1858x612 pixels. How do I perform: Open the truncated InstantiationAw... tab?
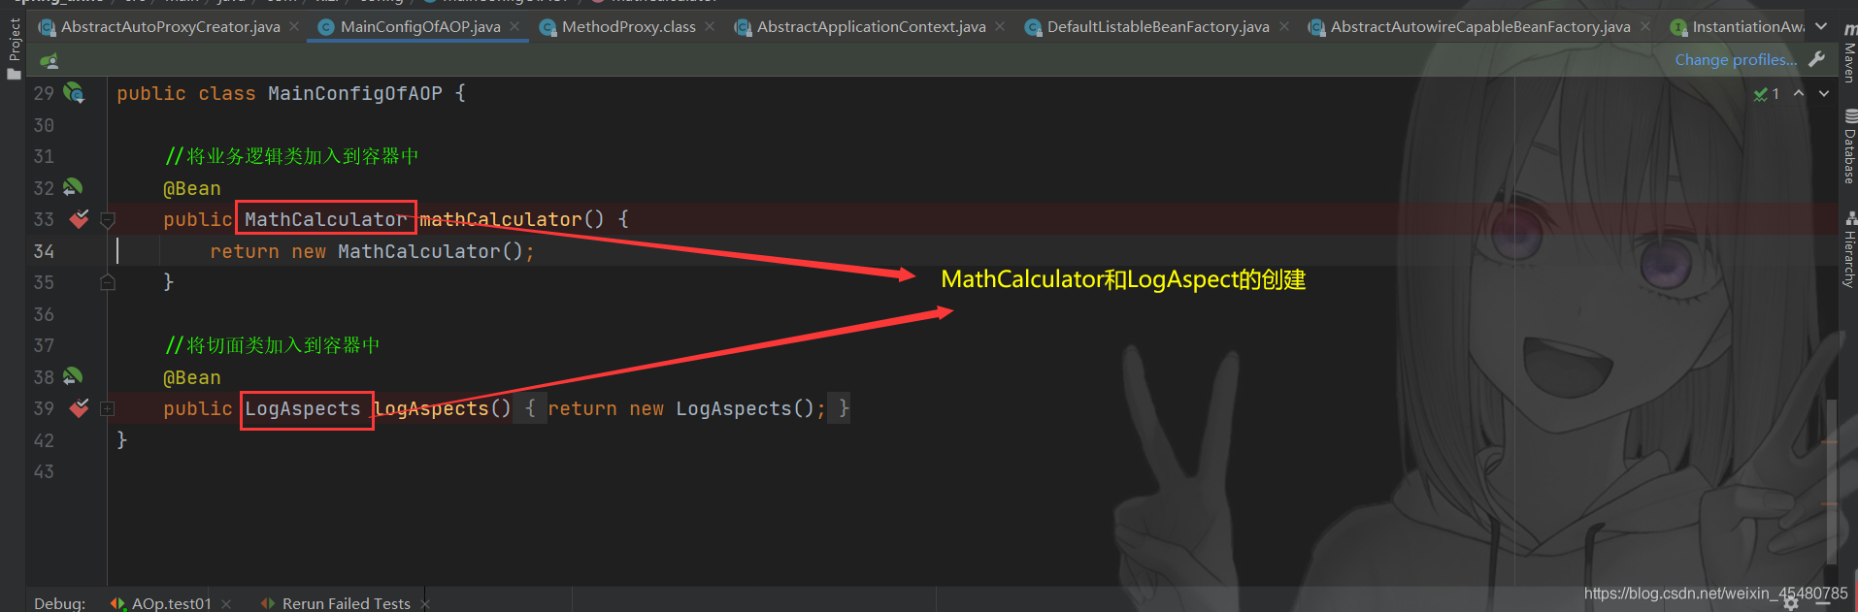point(1738,27)
